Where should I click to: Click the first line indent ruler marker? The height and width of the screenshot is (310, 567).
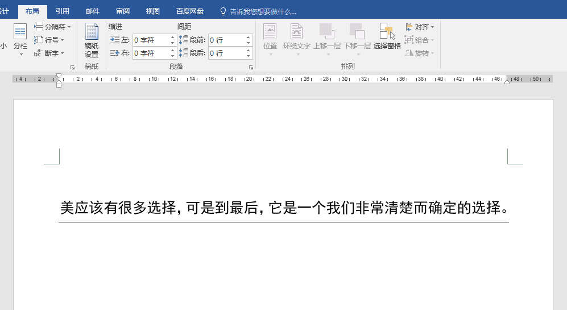tap(59, 76)
